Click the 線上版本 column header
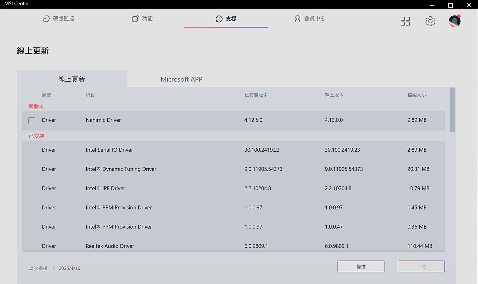 tap(334, 95)
